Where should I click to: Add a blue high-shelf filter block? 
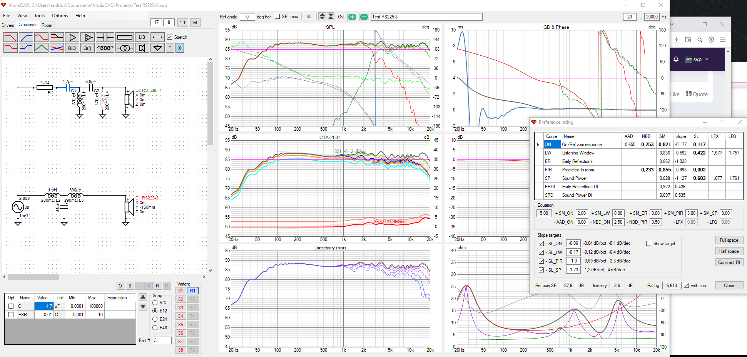(x=26, y=48)
